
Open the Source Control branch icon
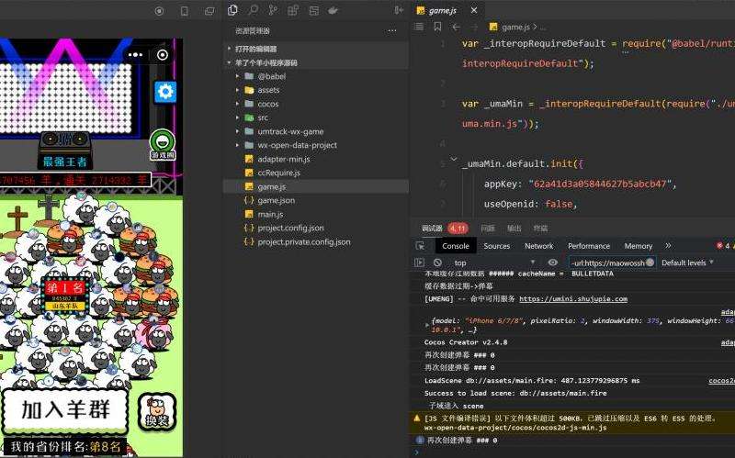click(x=273, y=10)
